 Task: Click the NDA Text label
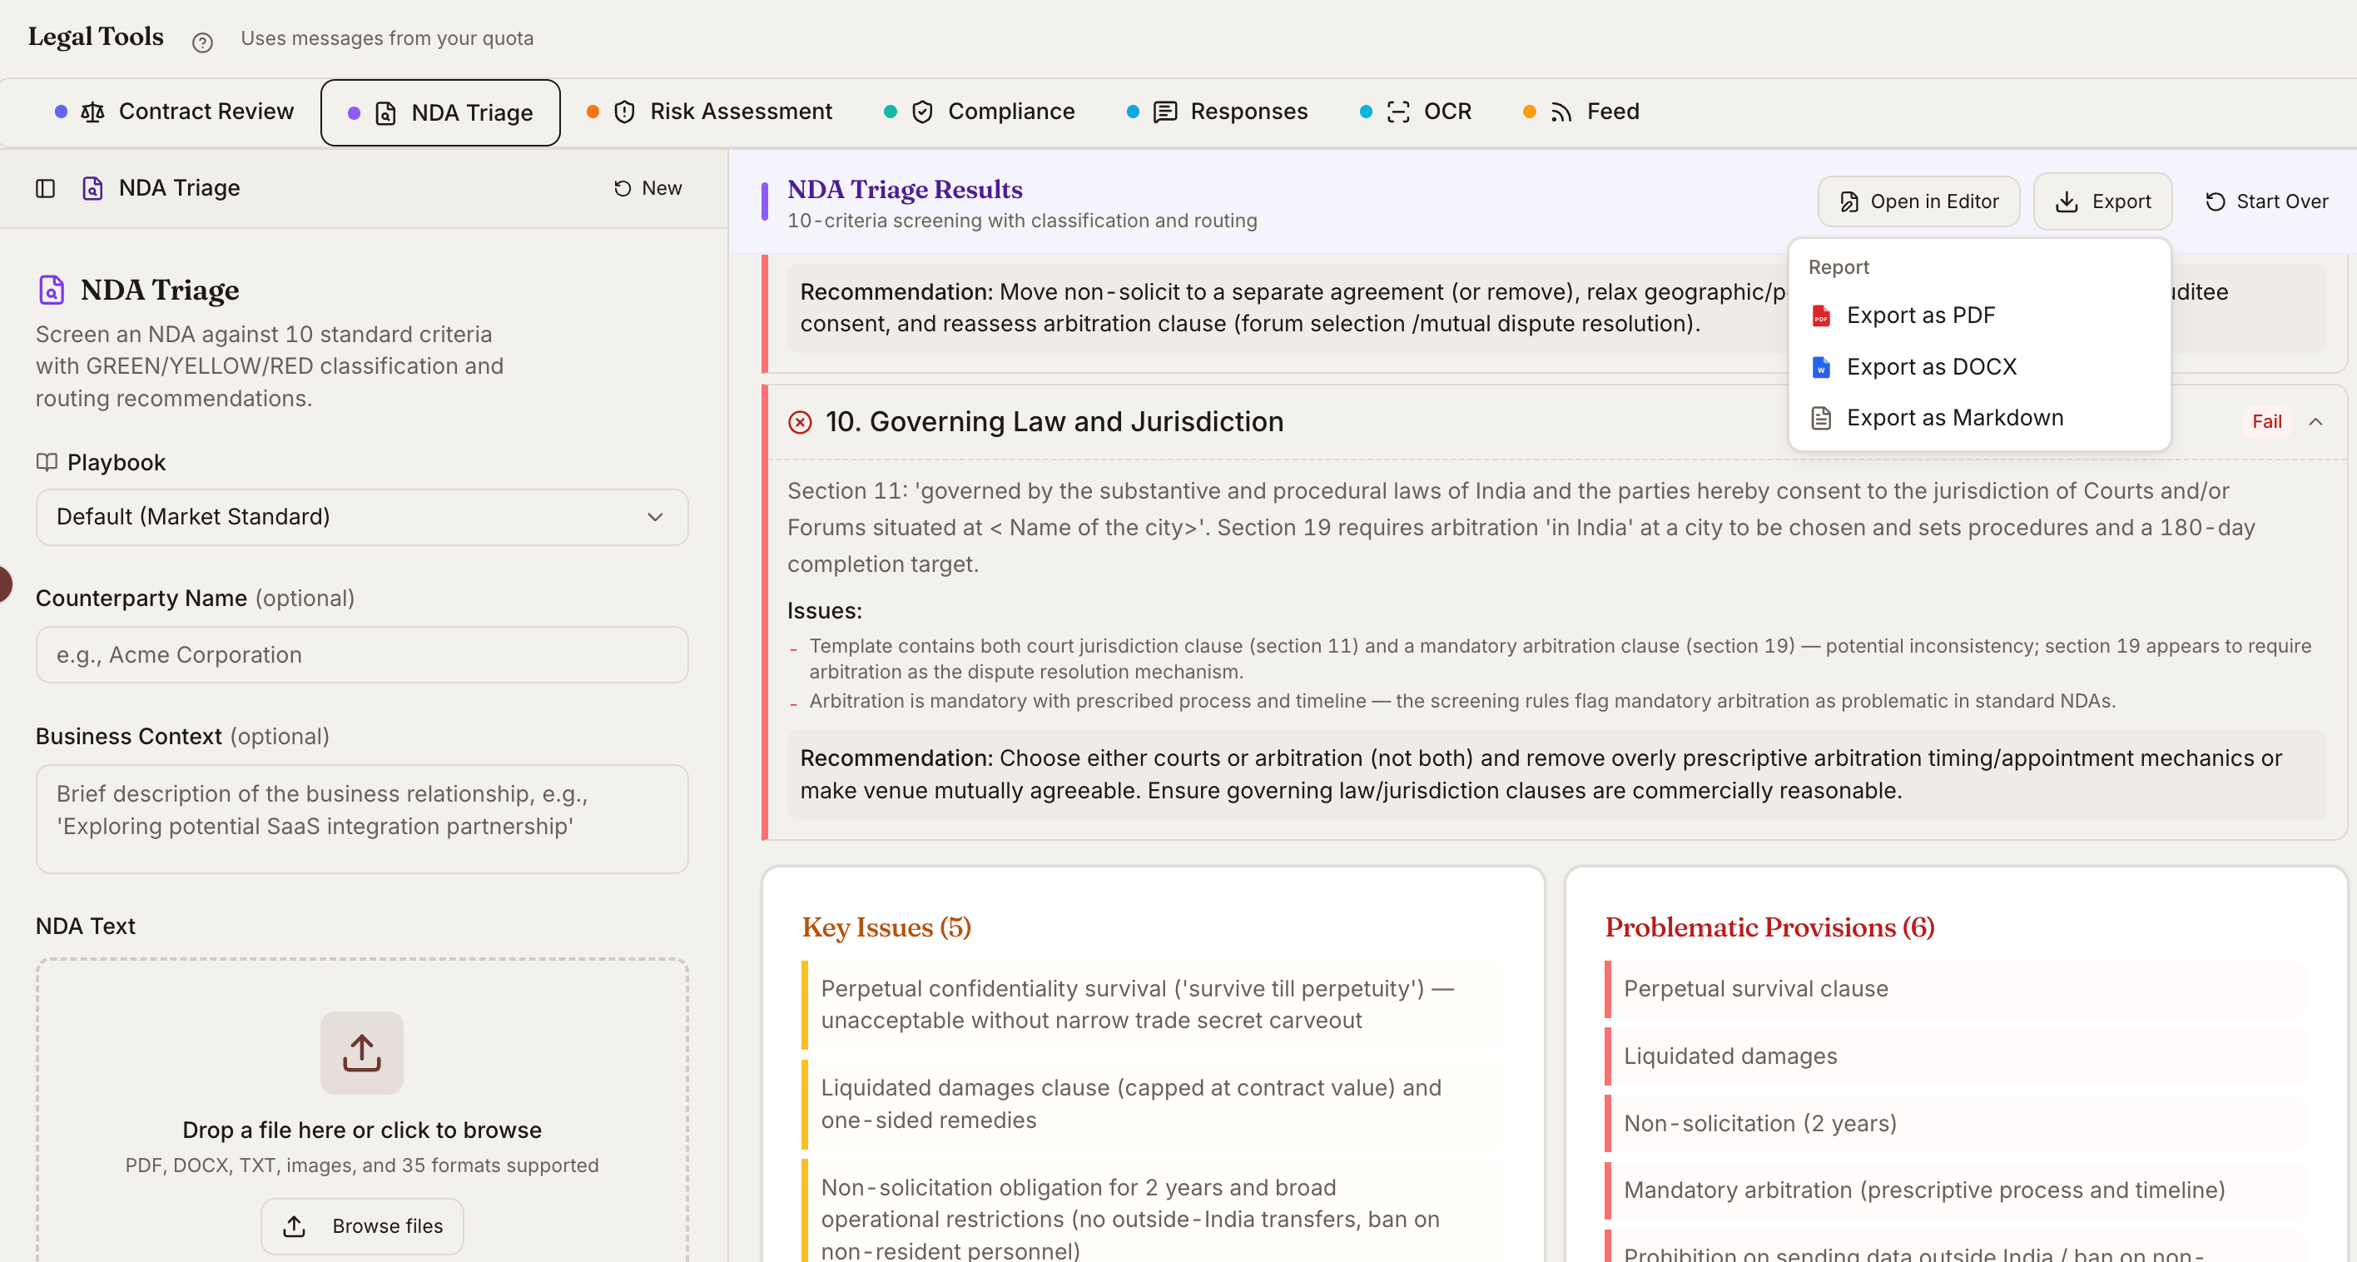click(x=85, y=927)
